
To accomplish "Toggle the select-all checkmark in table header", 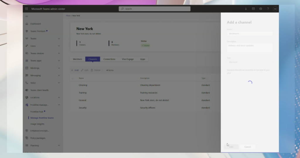I will (x=73, y=78).
